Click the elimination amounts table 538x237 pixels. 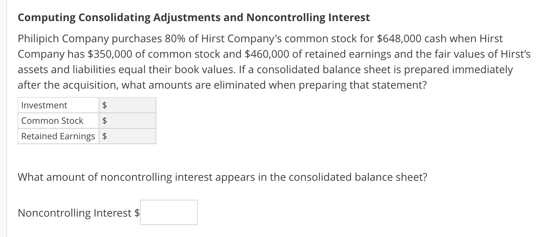tap(87, 121)
